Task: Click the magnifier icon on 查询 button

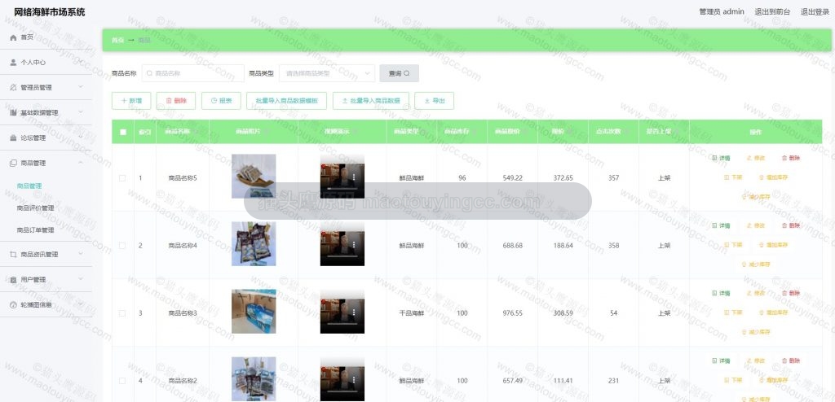Action: click(x=407, y=73)
